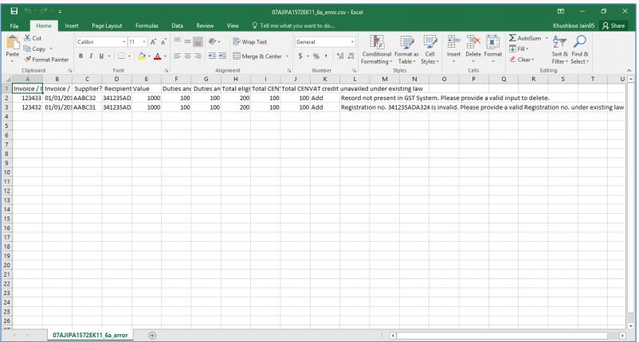Viewport: 639px width, 342px height.
Task: Click horizontal scrollbar right arrow
Action: coord(622,336)
